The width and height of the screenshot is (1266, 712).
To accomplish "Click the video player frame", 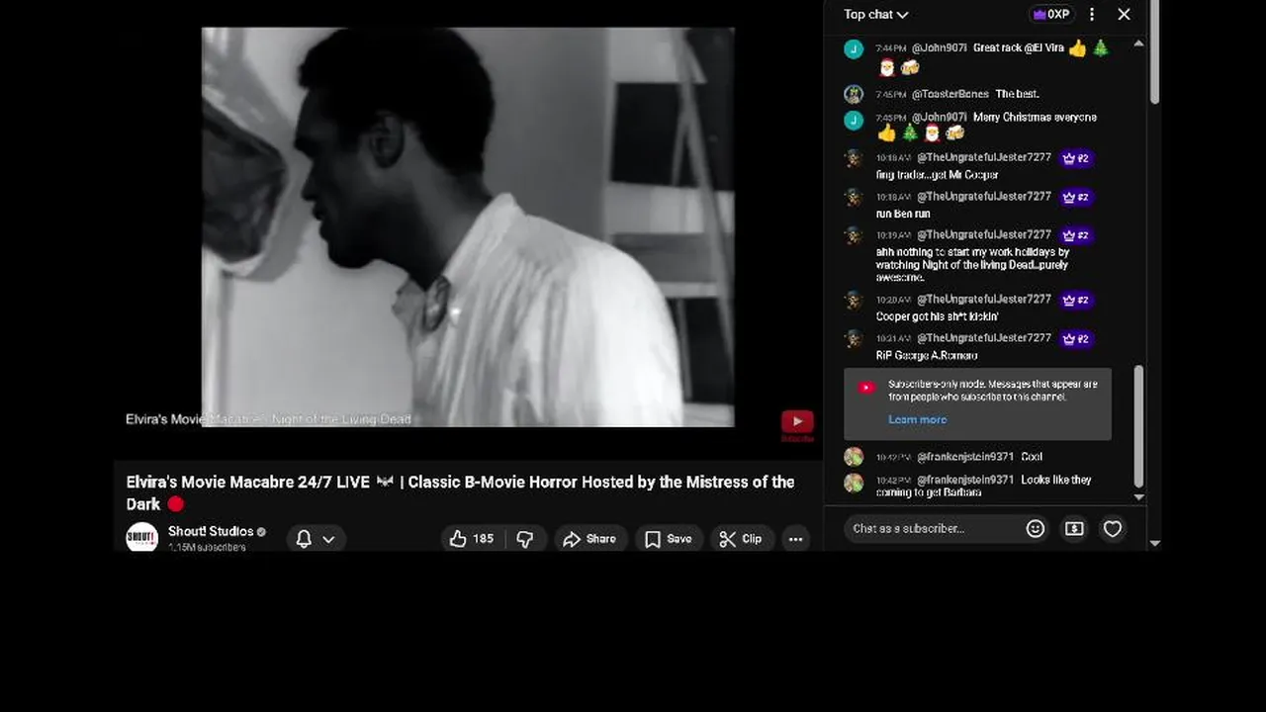I will click(468, 226).
